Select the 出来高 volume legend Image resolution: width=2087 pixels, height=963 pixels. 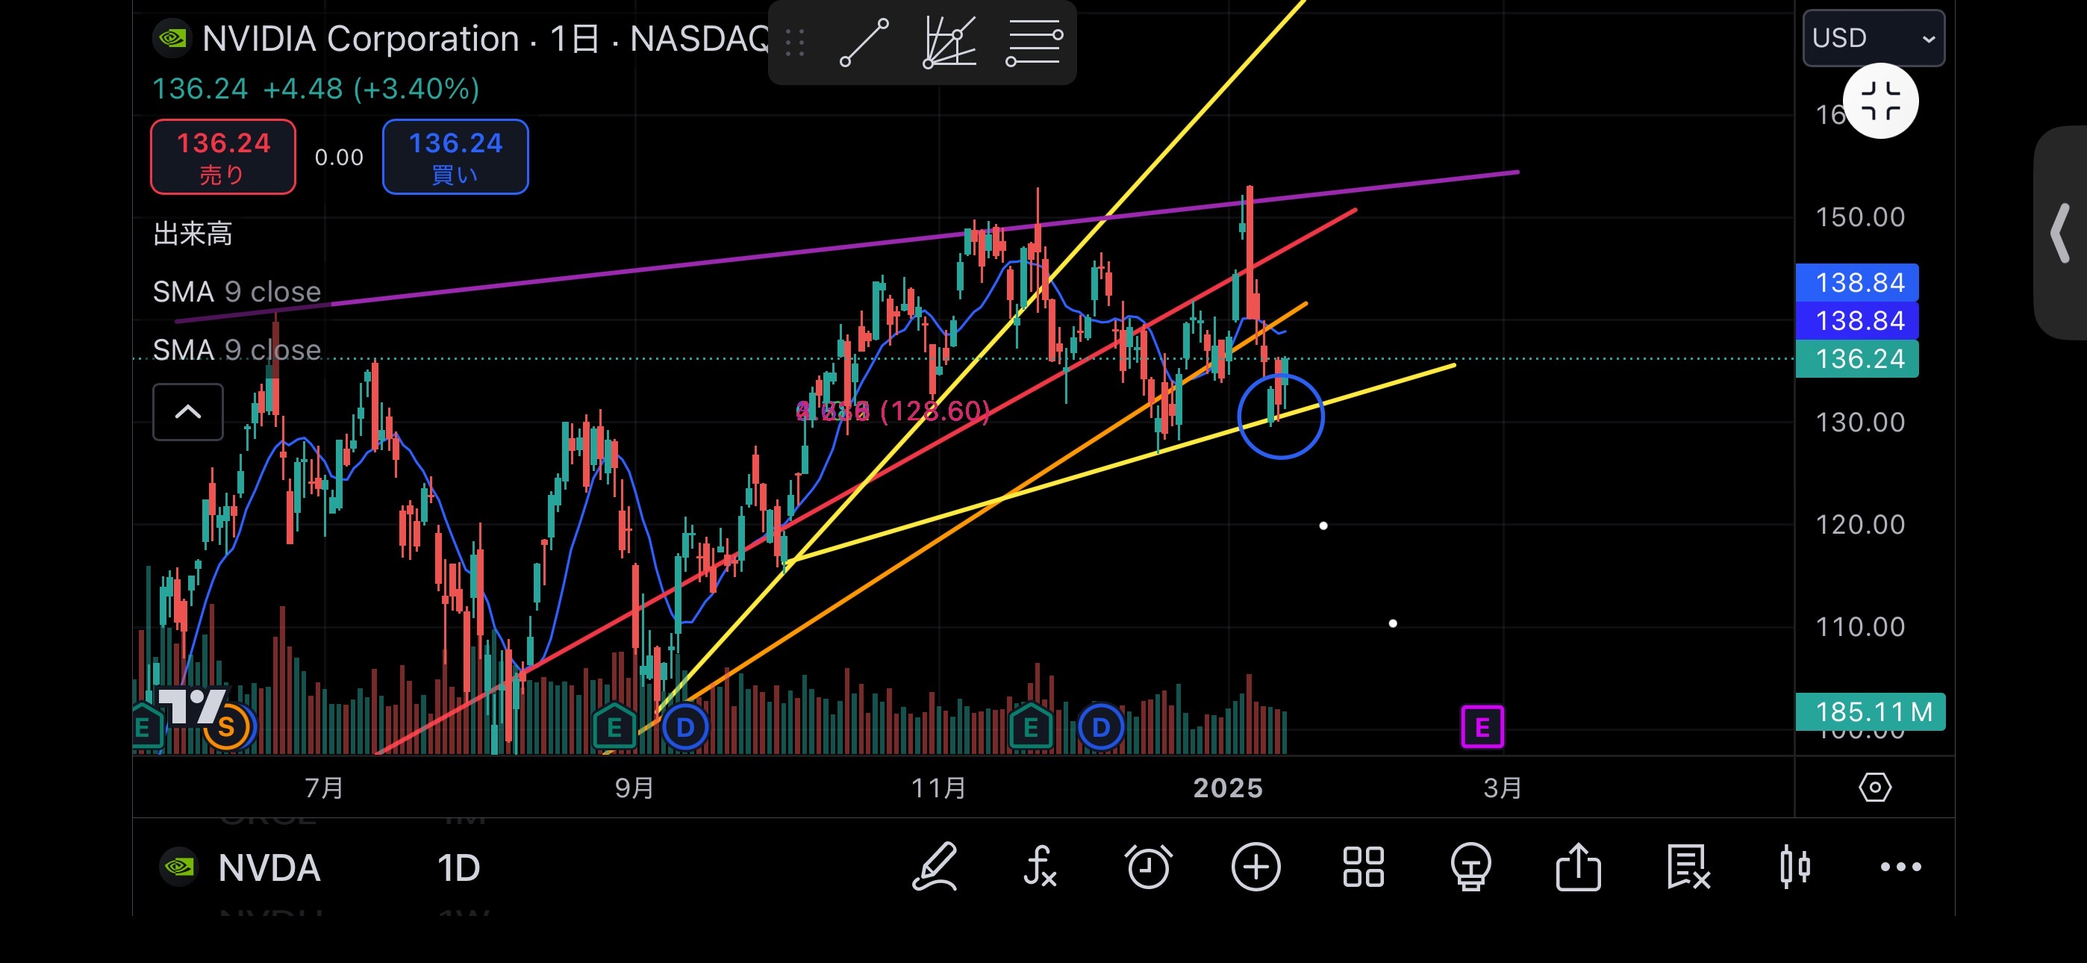[193, 234]
